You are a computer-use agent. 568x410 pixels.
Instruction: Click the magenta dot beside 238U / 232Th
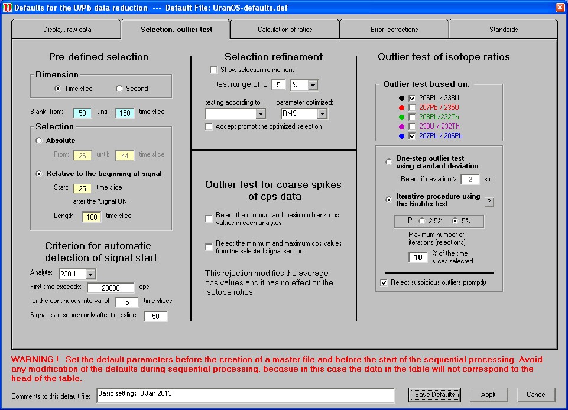[401, 126]
